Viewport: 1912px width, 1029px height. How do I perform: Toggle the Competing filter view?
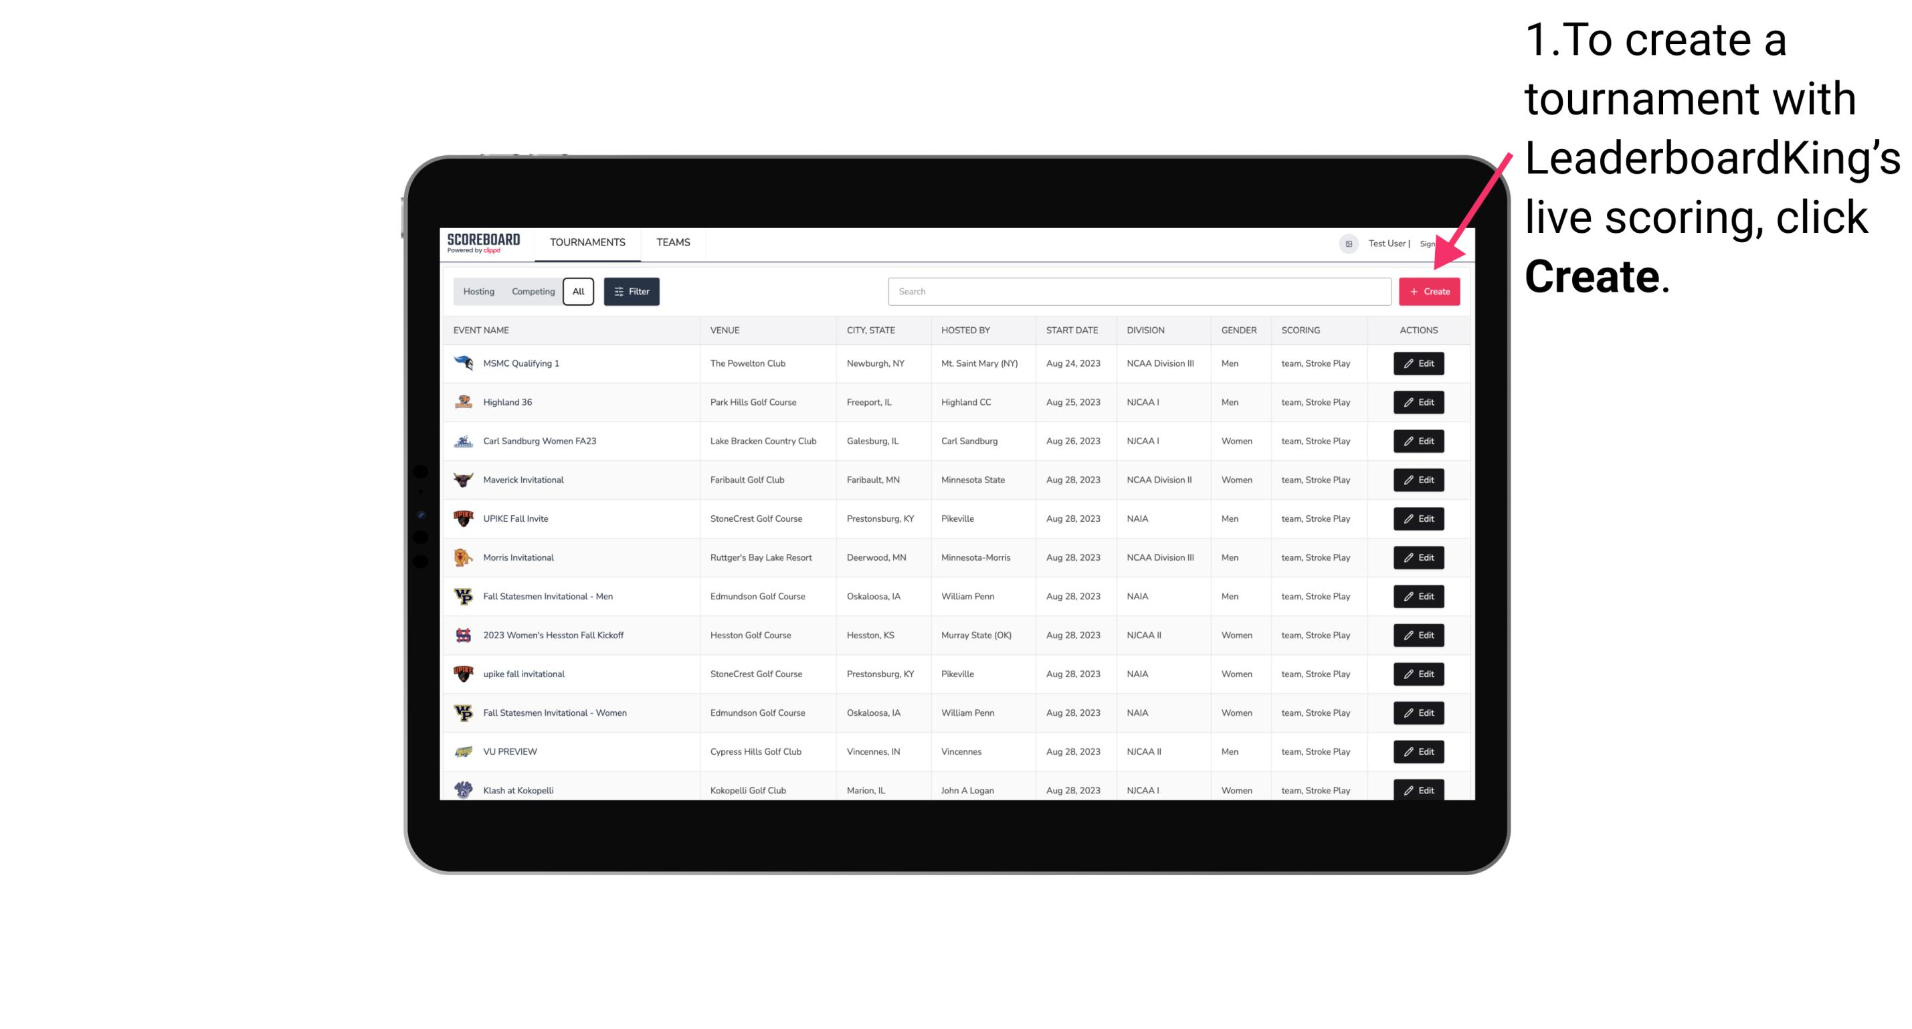click(532, 292)
